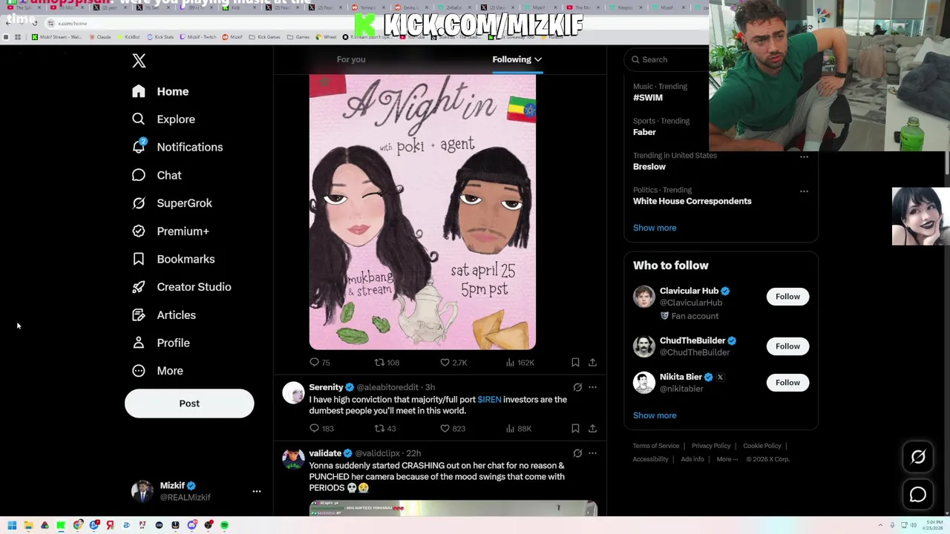The width and height of the screenshot is (950, 534).
Task: Open Profile from the sidebar
Action: click(160, 343)
